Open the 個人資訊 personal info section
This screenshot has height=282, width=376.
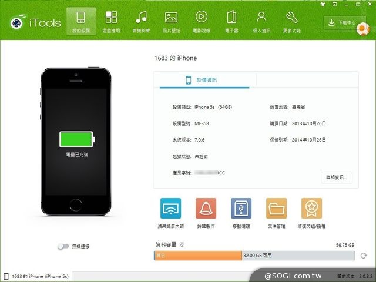tap(261, 21)
